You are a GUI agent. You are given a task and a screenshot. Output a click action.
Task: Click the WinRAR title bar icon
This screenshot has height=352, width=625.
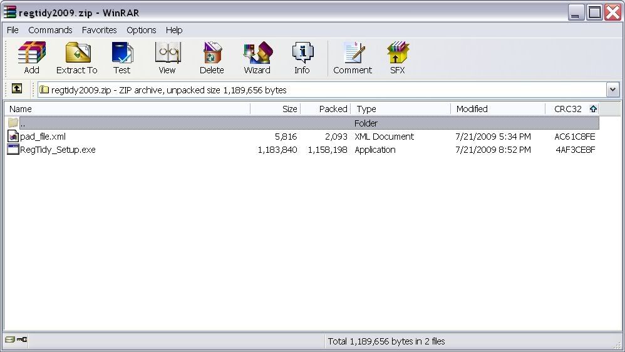pos(10,13)
